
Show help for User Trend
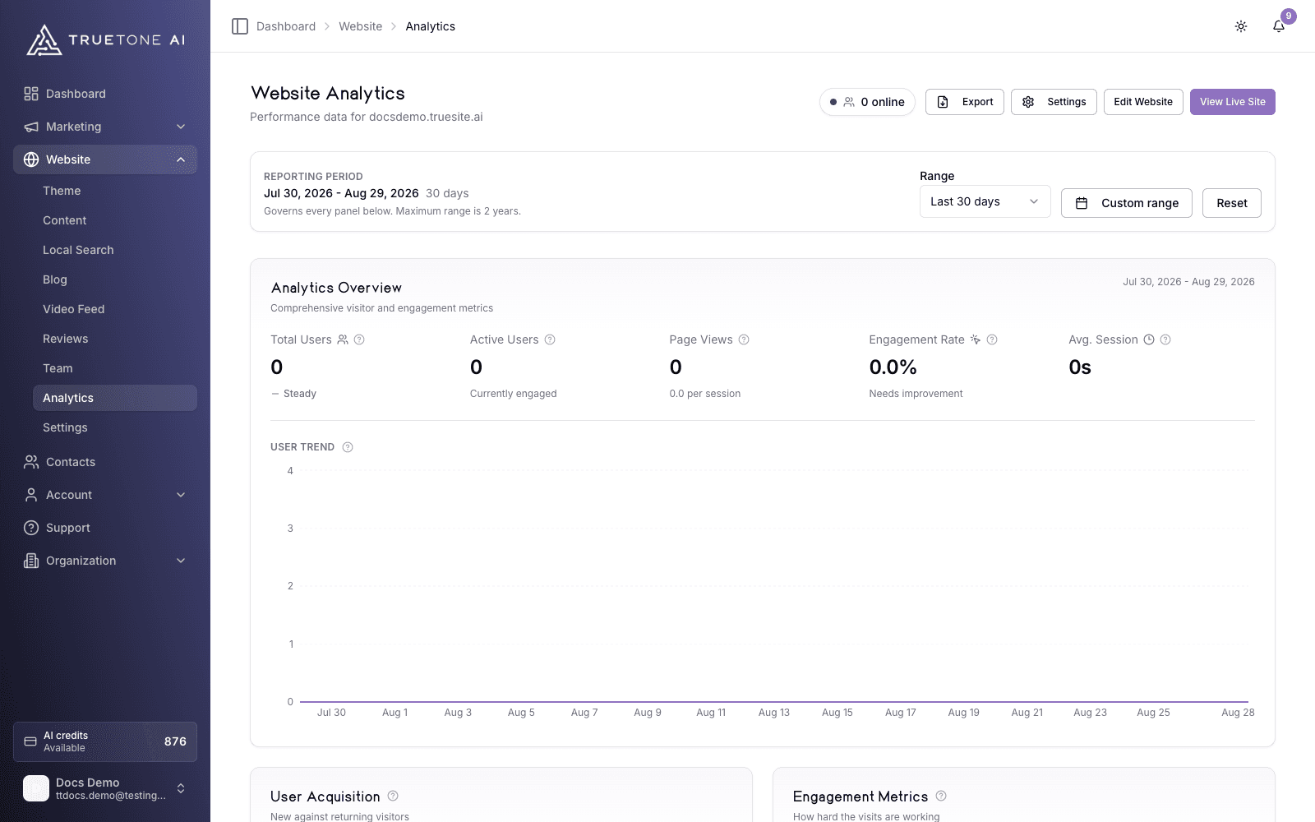(348, 447)
